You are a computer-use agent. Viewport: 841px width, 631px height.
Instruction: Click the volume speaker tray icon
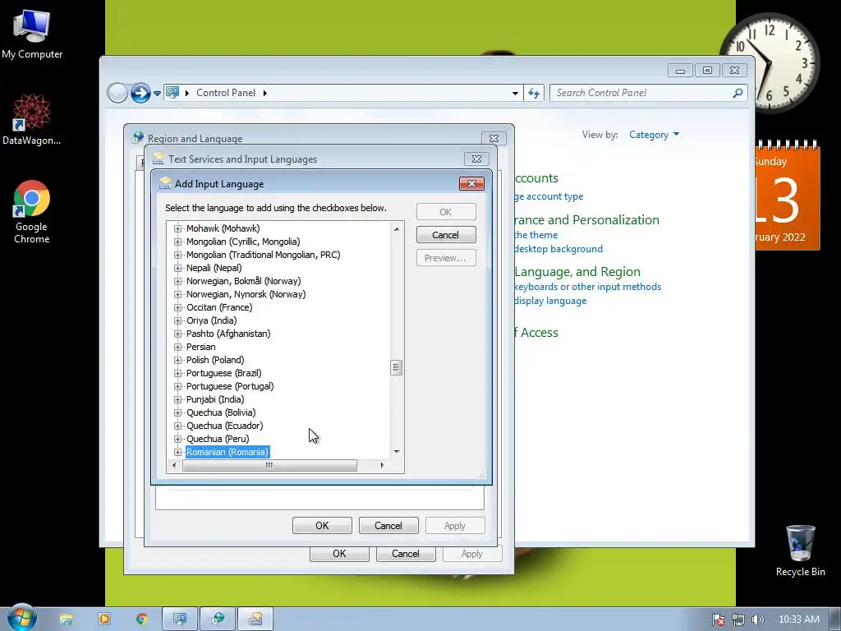pos(757,619)
